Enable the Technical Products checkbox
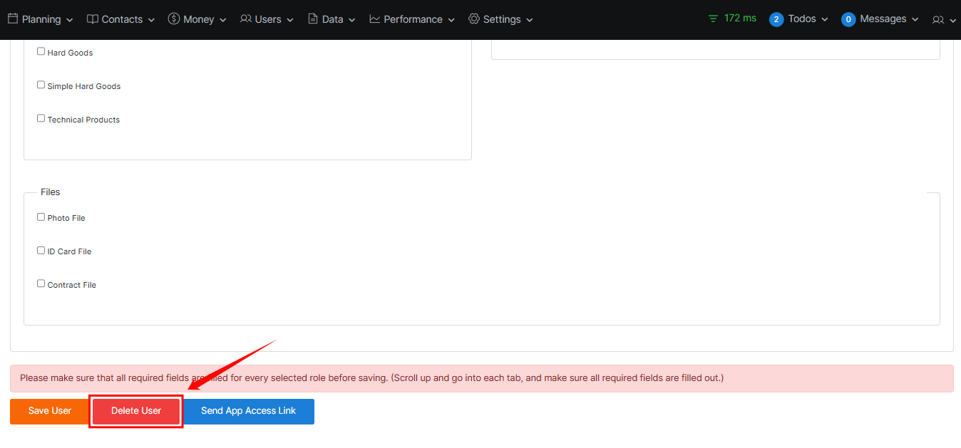961x448 pixels. click(x=41, y=118)
